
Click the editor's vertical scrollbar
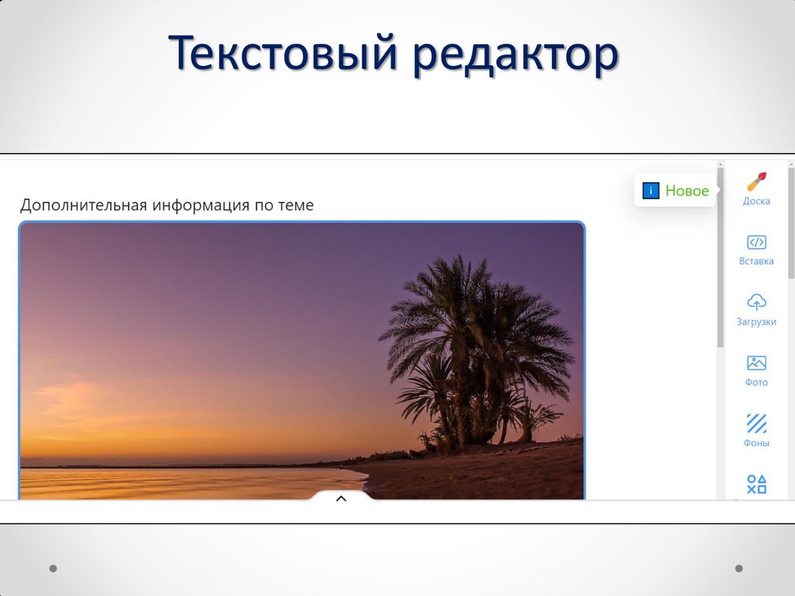pos(720,258)
